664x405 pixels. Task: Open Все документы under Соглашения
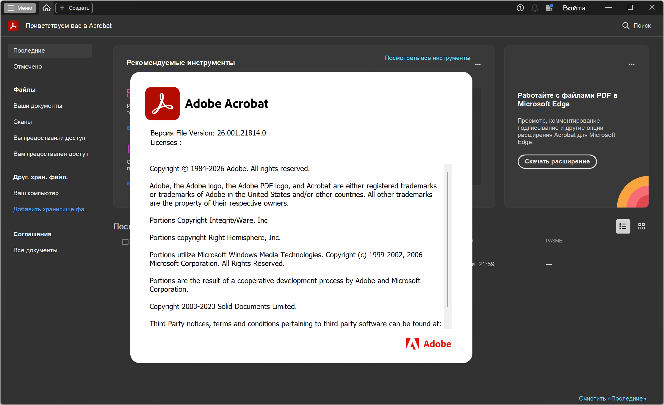[35, 250]
